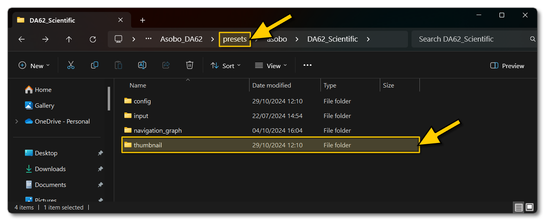This screenshot has width=545, height=221.
Task: Sort by the Type column header
Action: (x=330, y=86)
